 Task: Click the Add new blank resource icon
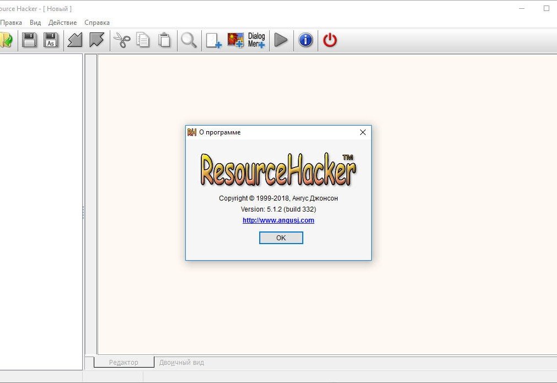(x=214, y=40)
